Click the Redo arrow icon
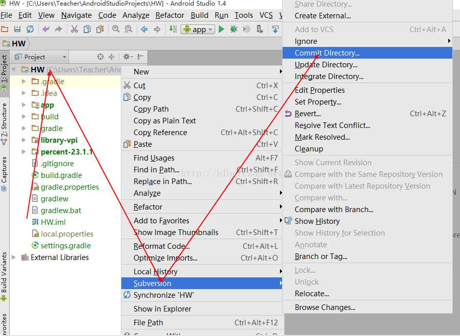460x336 pixels. (59, 29)
